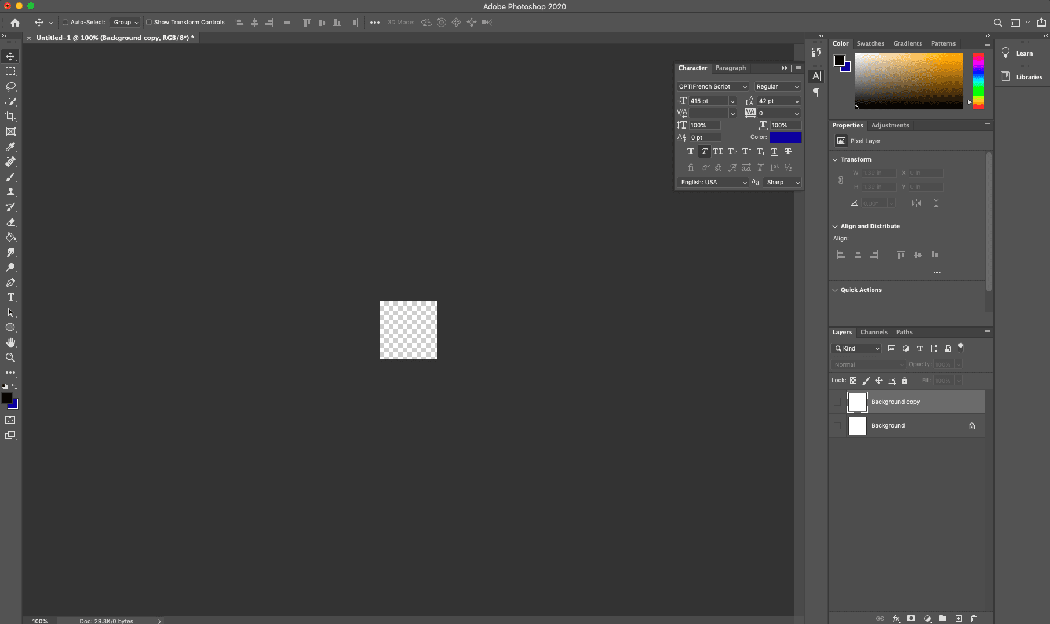Viewport: 1050px width, 624px height.
Task: Open the Libraries panel
Action: [1028, 77]
